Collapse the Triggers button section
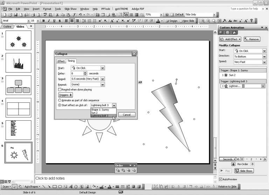The width and height of the screenshot is (269, 195). tap(65, 95)
